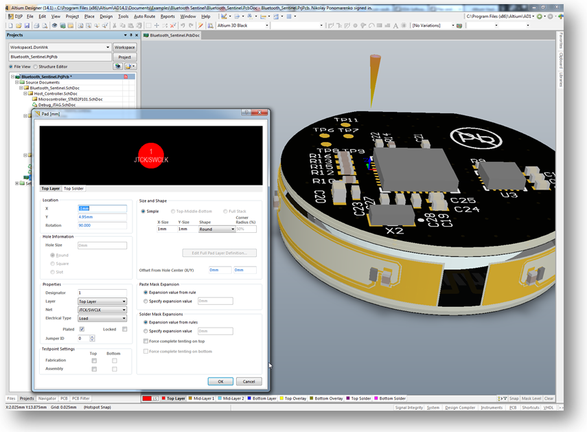Click the red current-layer color LS box
587x432 pixels.
click(x=150, y=398)
